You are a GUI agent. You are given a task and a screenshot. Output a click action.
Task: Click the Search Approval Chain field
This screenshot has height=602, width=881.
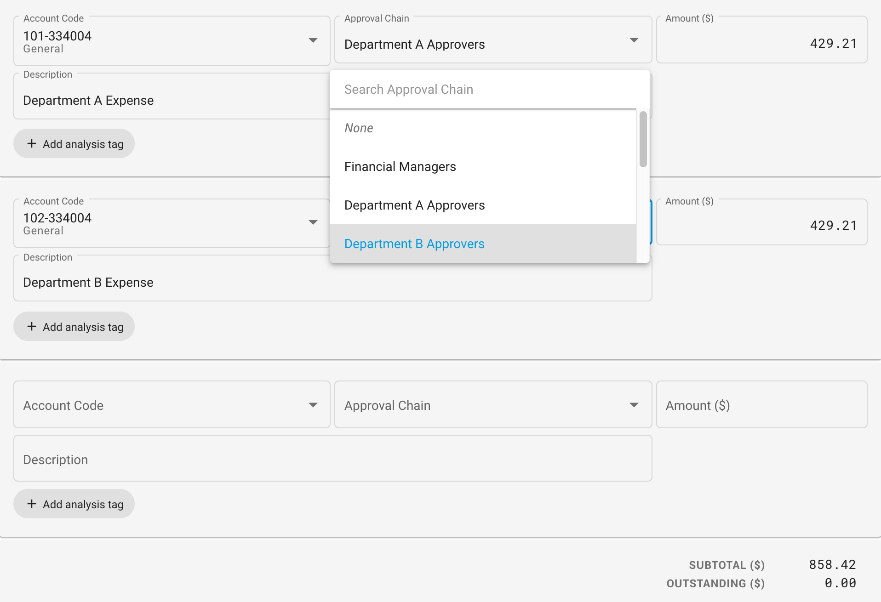460,89
